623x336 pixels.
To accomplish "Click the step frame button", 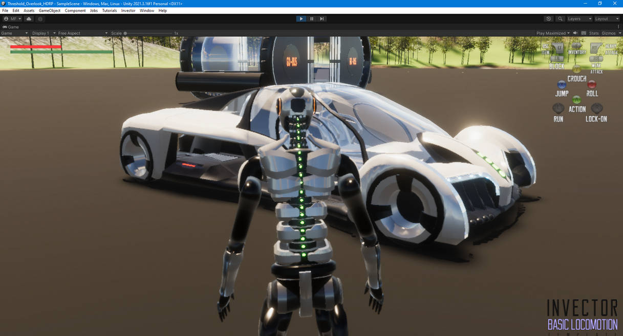I will click(321, 18).
